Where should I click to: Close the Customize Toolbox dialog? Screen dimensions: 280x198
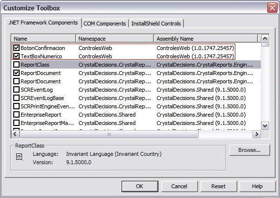(x=272, y=8)
